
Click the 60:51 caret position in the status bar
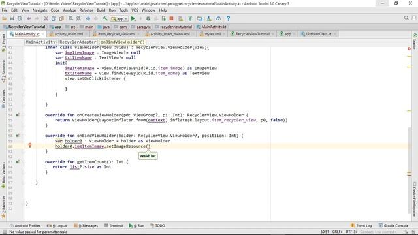(325, 232)
